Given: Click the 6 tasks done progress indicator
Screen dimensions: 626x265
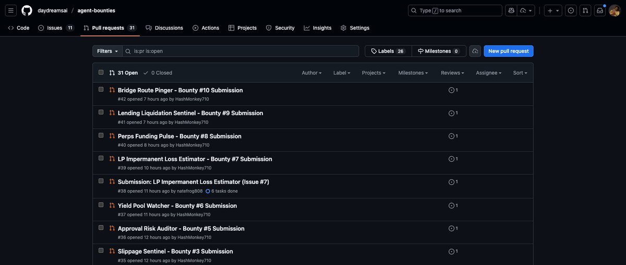Looking at the screenshot, I should click(x=222, y=191).
